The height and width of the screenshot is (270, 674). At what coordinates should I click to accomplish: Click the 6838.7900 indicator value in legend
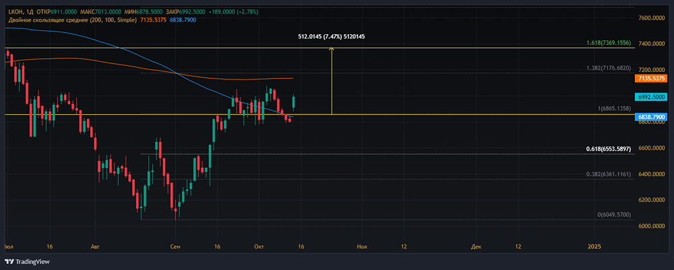[183, 19]
